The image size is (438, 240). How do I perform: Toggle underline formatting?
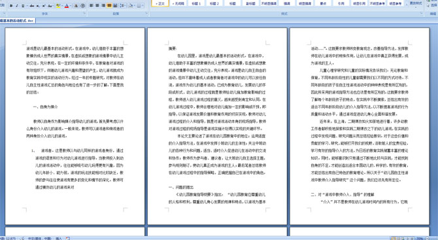tap(23, 6)
